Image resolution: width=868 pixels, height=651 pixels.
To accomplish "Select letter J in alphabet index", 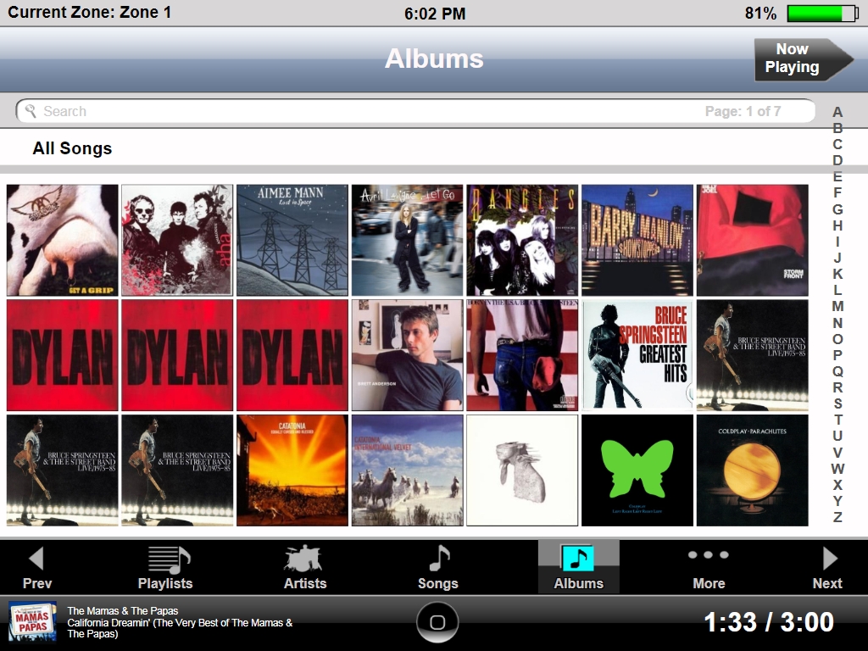I will point(837,258).
